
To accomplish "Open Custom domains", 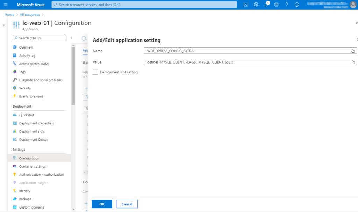I will 31,207.
